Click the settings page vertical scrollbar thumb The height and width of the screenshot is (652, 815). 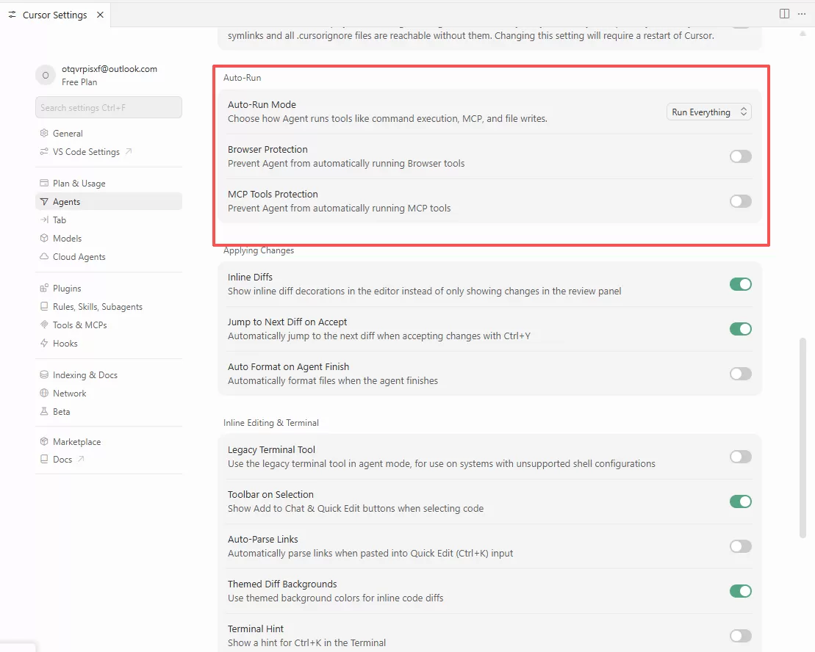pos(803,438)
